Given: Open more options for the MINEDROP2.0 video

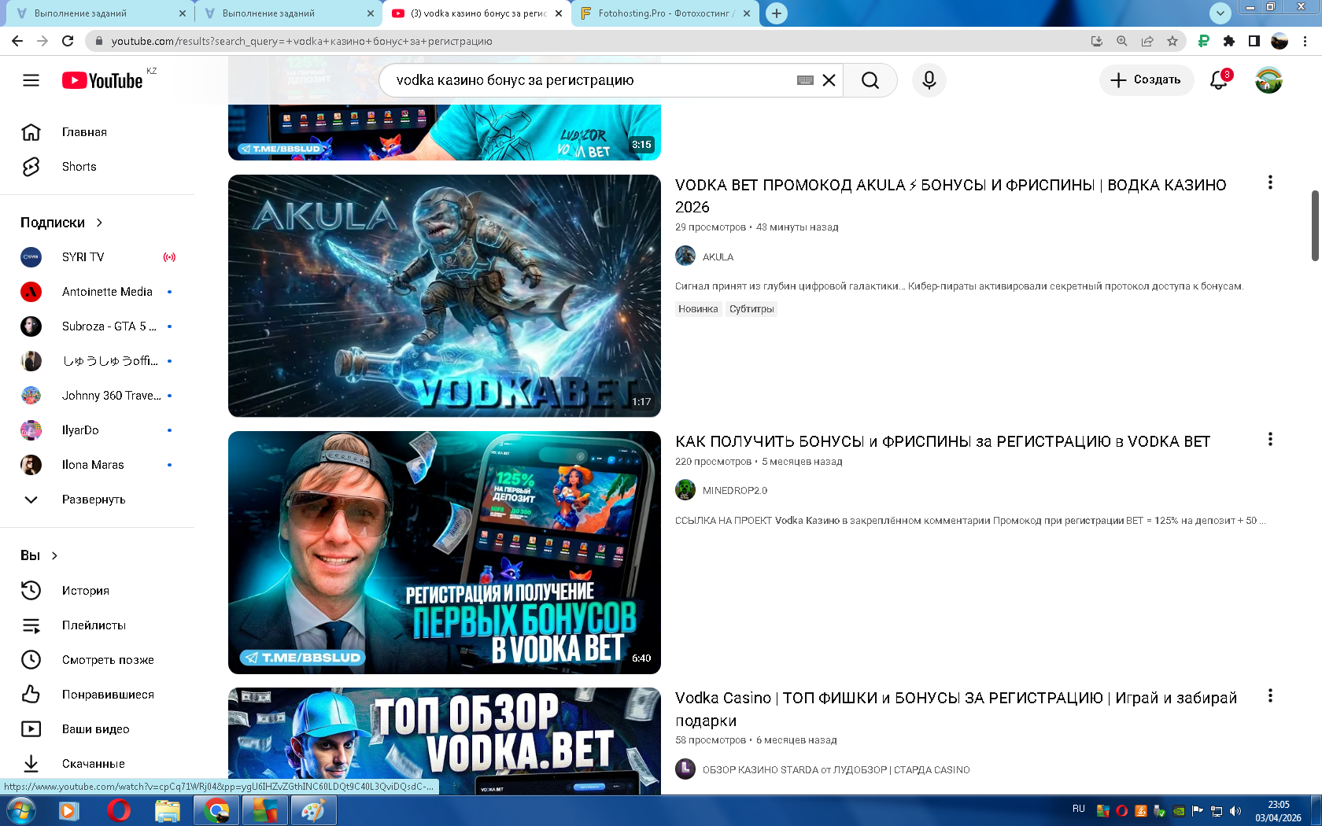Looking at the screenshot, I should point(1270,439).
